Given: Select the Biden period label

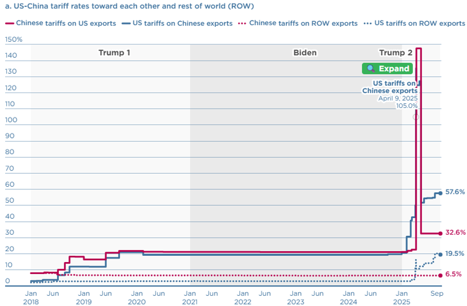Looking at the screenshot, I should 305,53.
